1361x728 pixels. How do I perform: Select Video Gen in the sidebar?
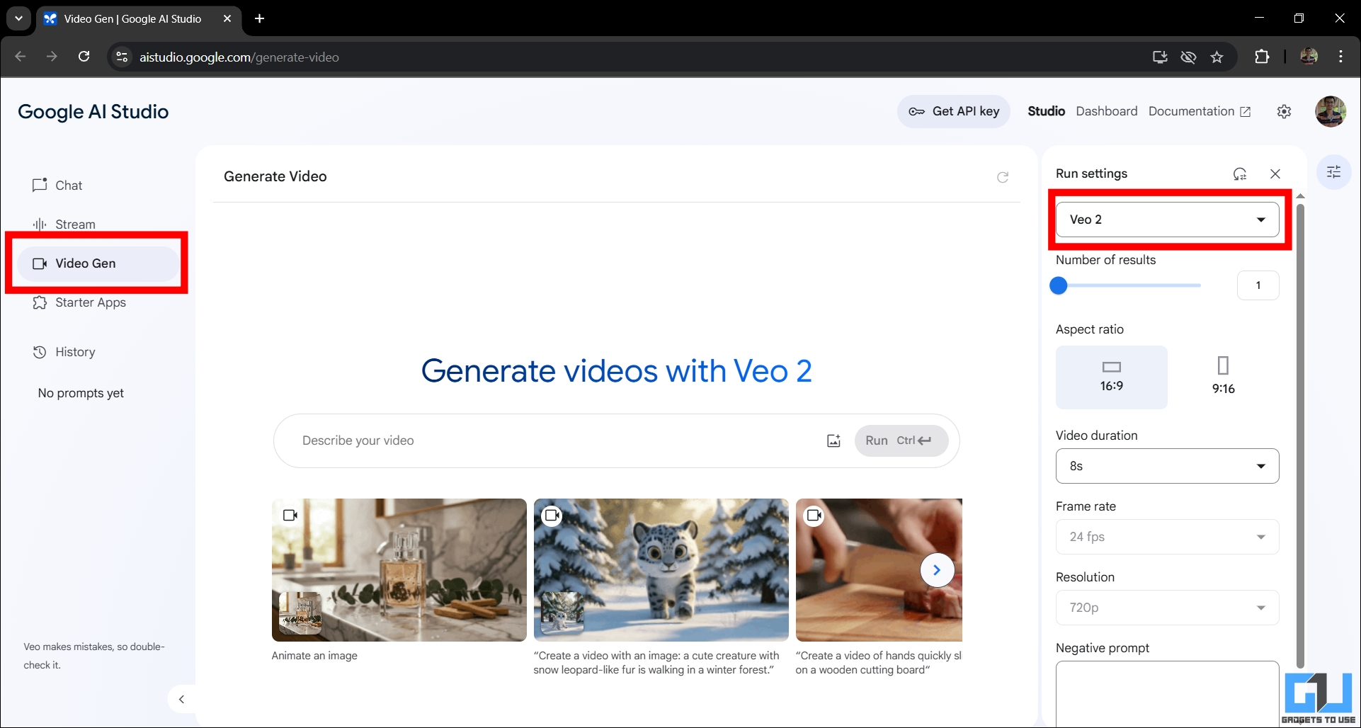click(98, 263)
